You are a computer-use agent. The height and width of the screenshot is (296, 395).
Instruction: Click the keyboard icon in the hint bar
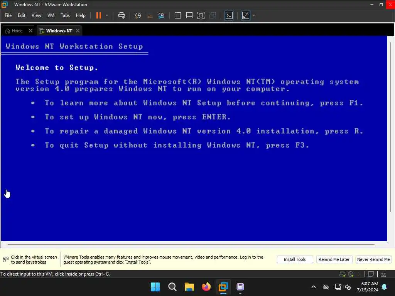(x=5, y=259)
